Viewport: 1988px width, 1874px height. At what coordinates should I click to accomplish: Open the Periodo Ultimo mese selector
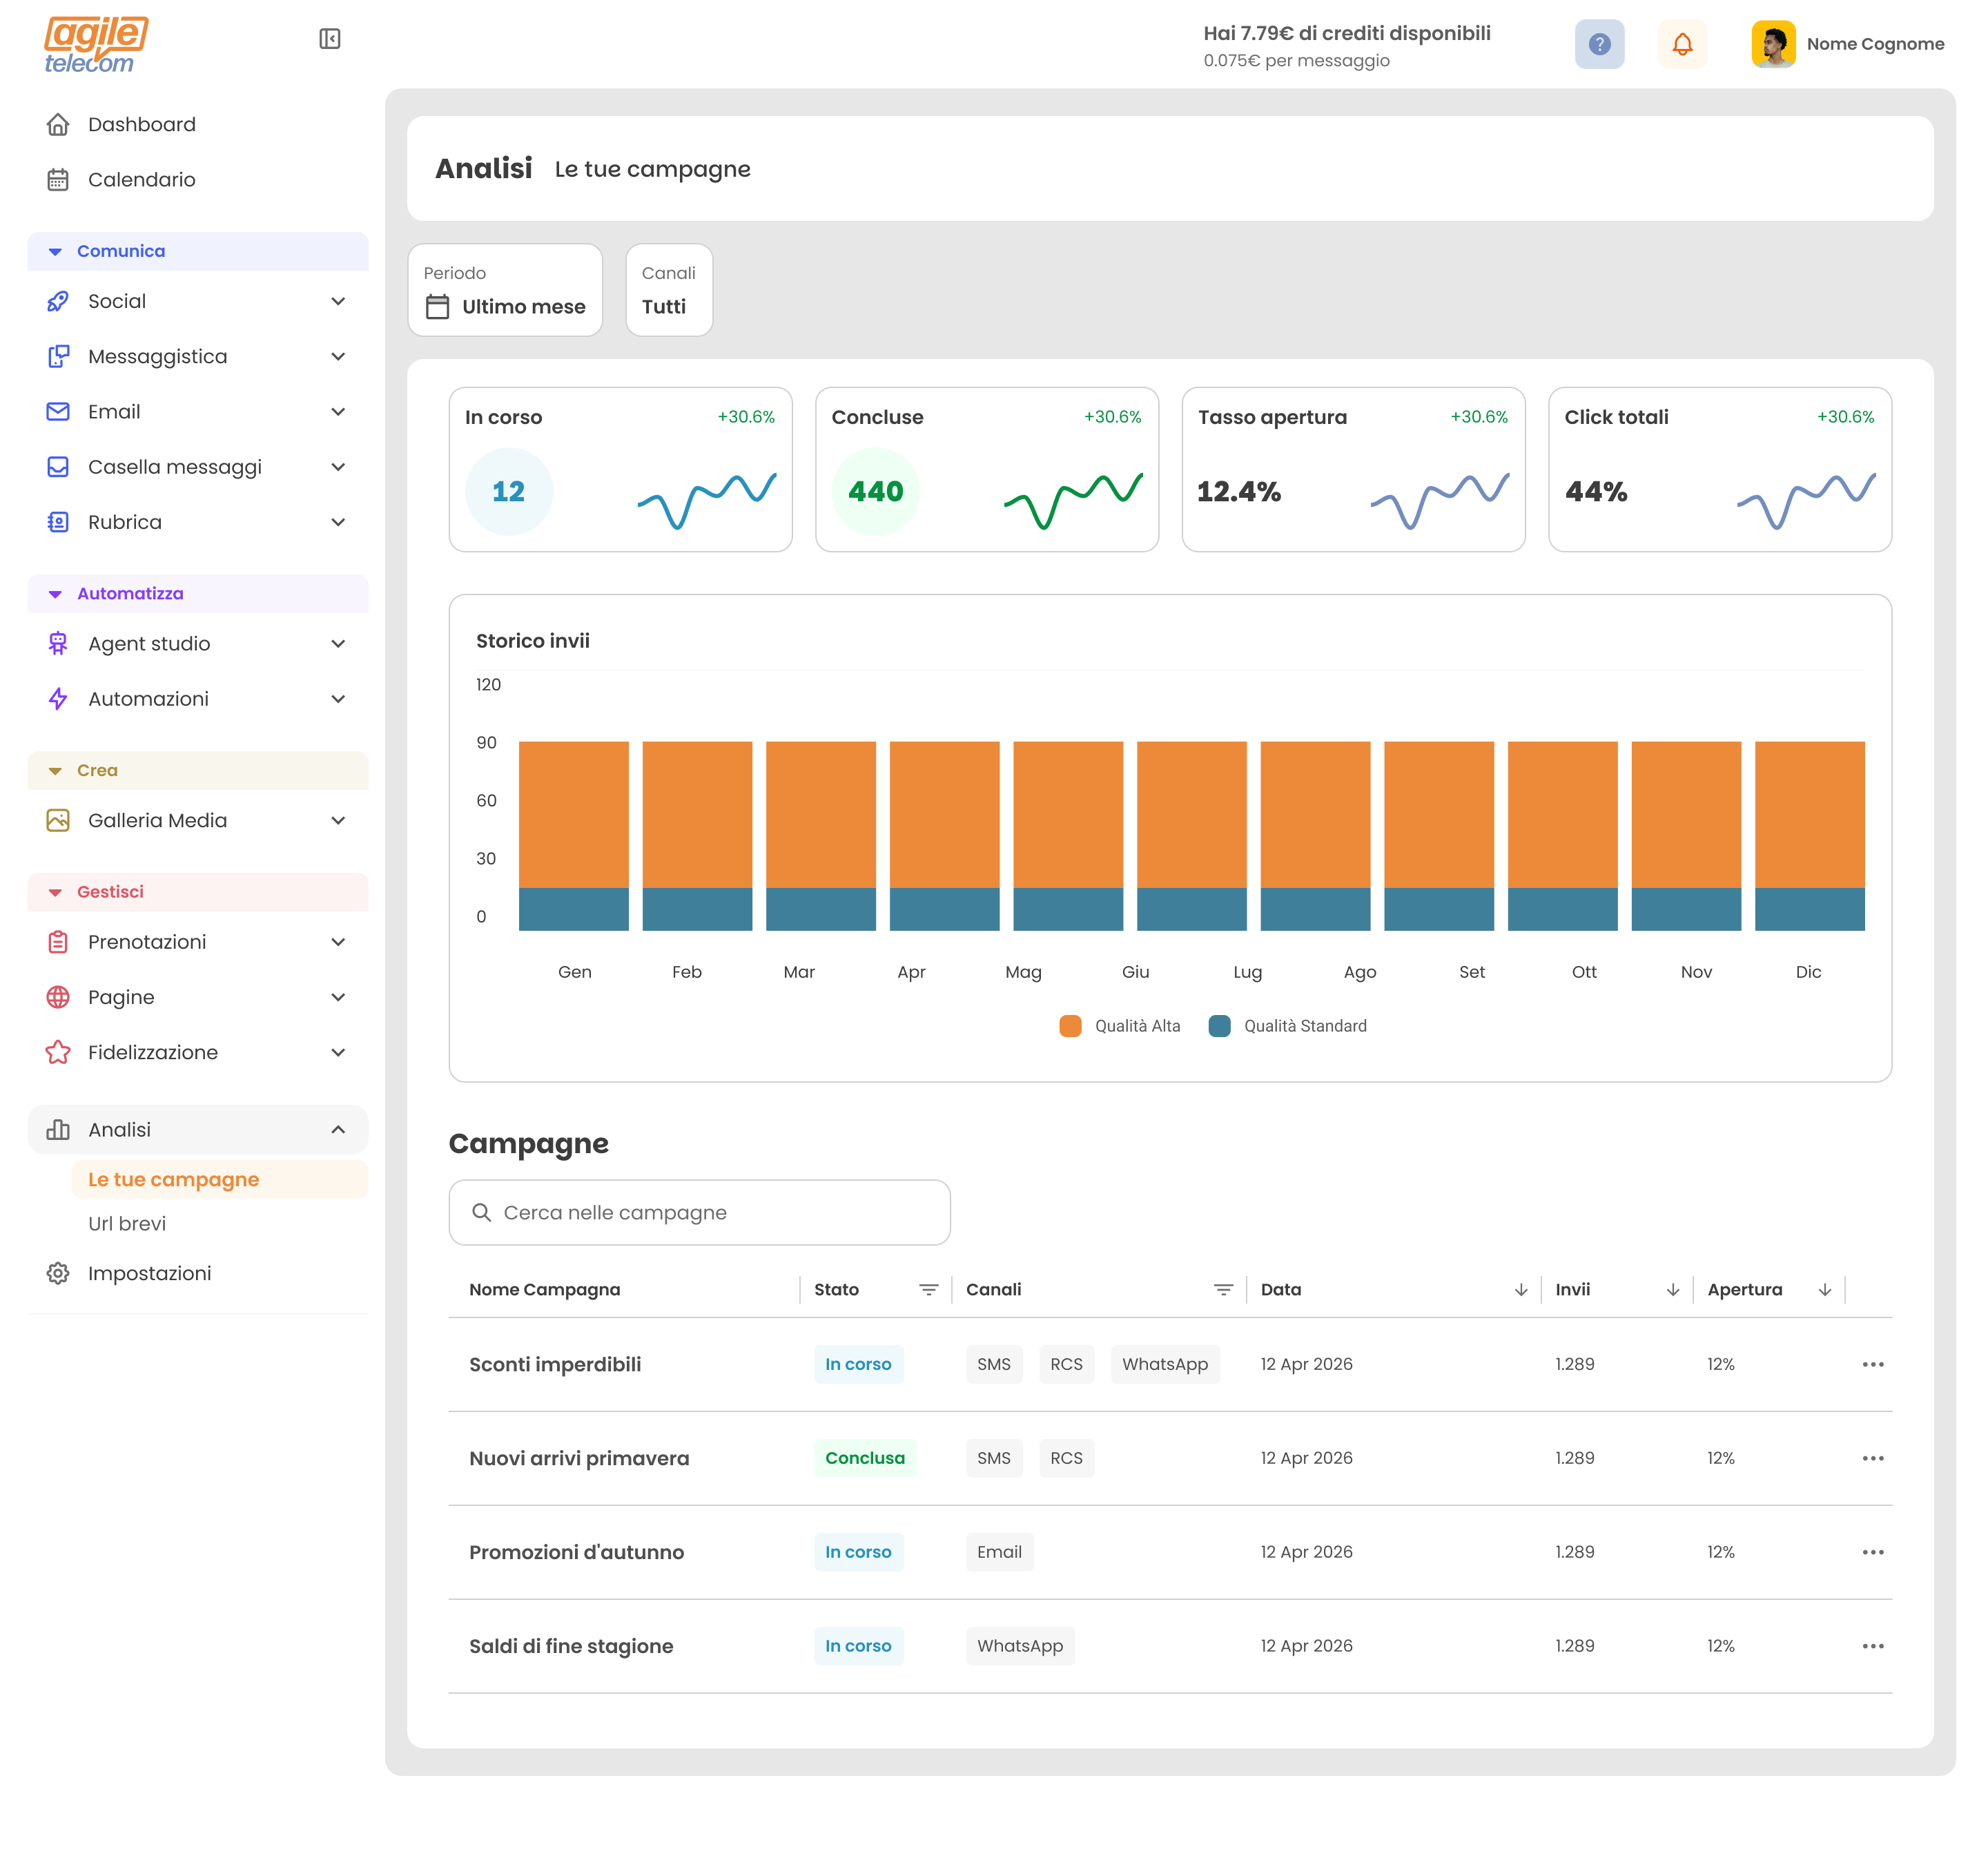point(505,290)
